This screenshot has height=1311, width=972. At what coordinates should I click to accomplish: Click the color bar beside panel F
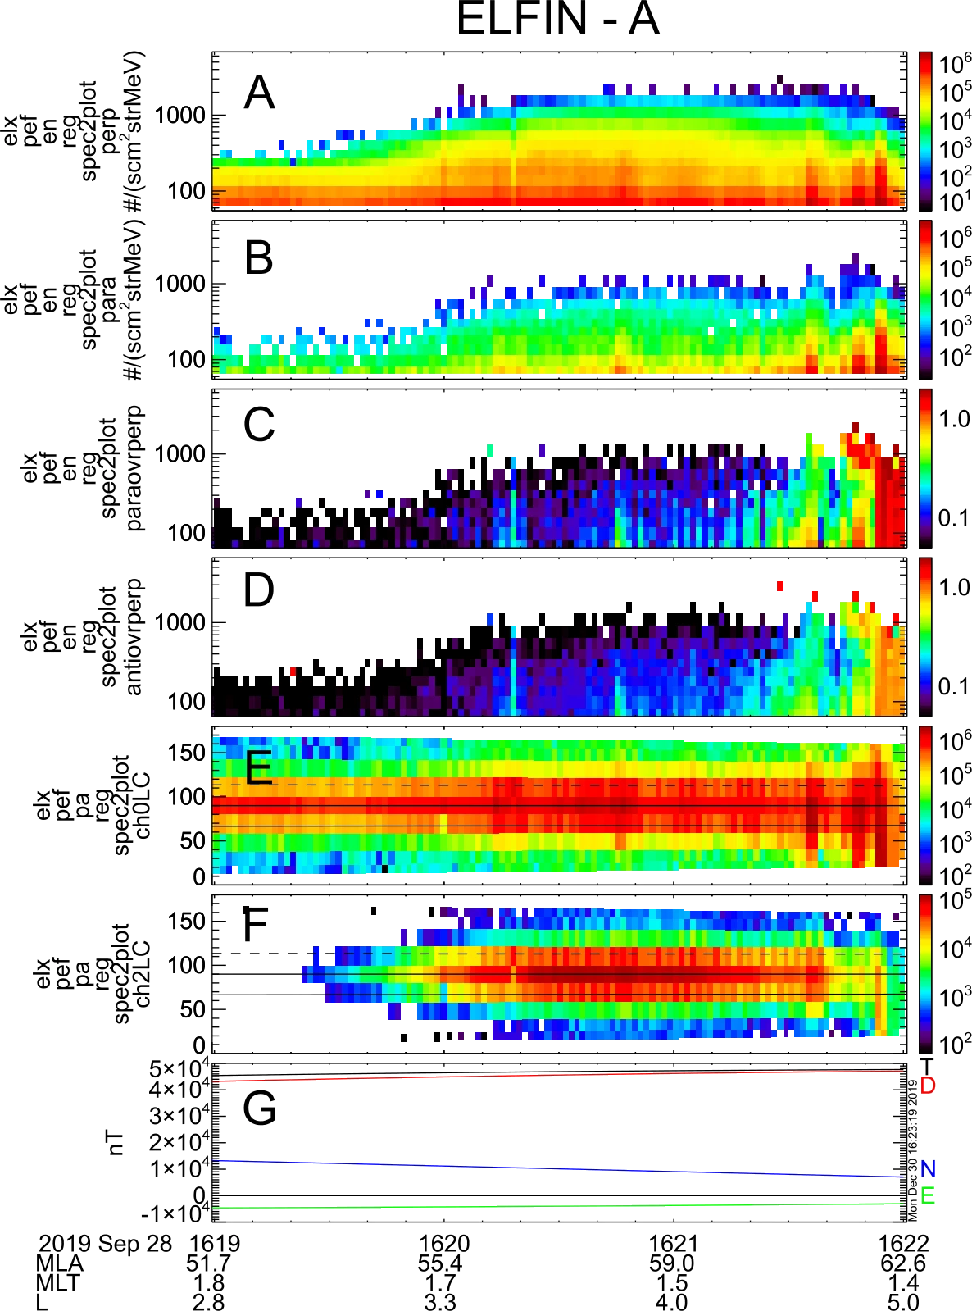[924, 973]
